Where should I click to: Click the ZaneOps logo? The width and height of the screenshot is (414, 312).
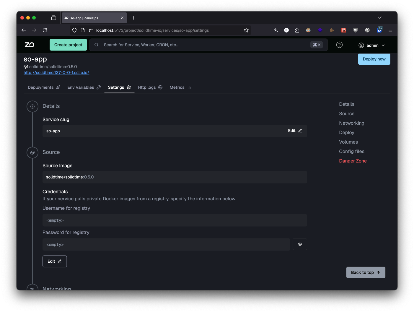click(x=30, y=45)
